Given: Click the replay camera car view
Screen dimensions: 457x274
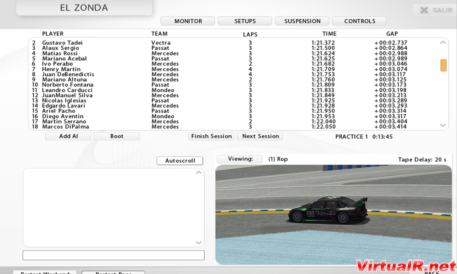Looking at the screenshot, I should (334, 215).
